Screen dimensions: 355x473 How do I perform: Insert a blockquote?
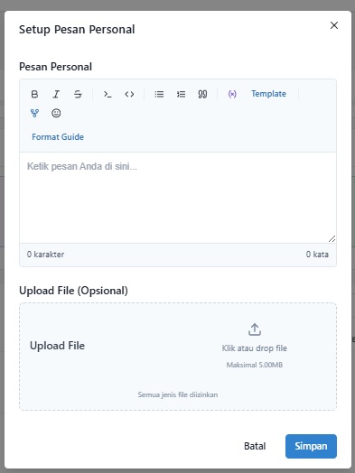(x=202, y=94)
